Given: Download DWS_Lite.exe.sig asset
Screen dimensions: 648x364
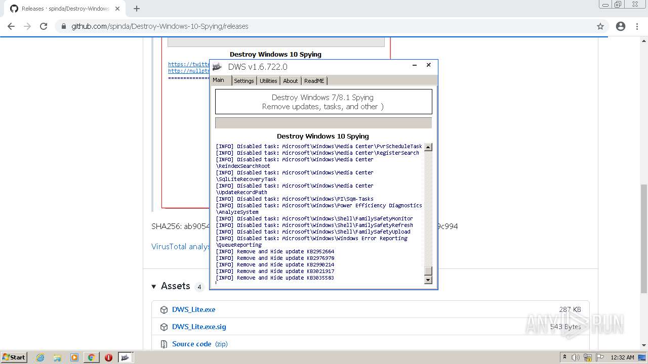Looking at the screenshot, I should pos(199,327).
